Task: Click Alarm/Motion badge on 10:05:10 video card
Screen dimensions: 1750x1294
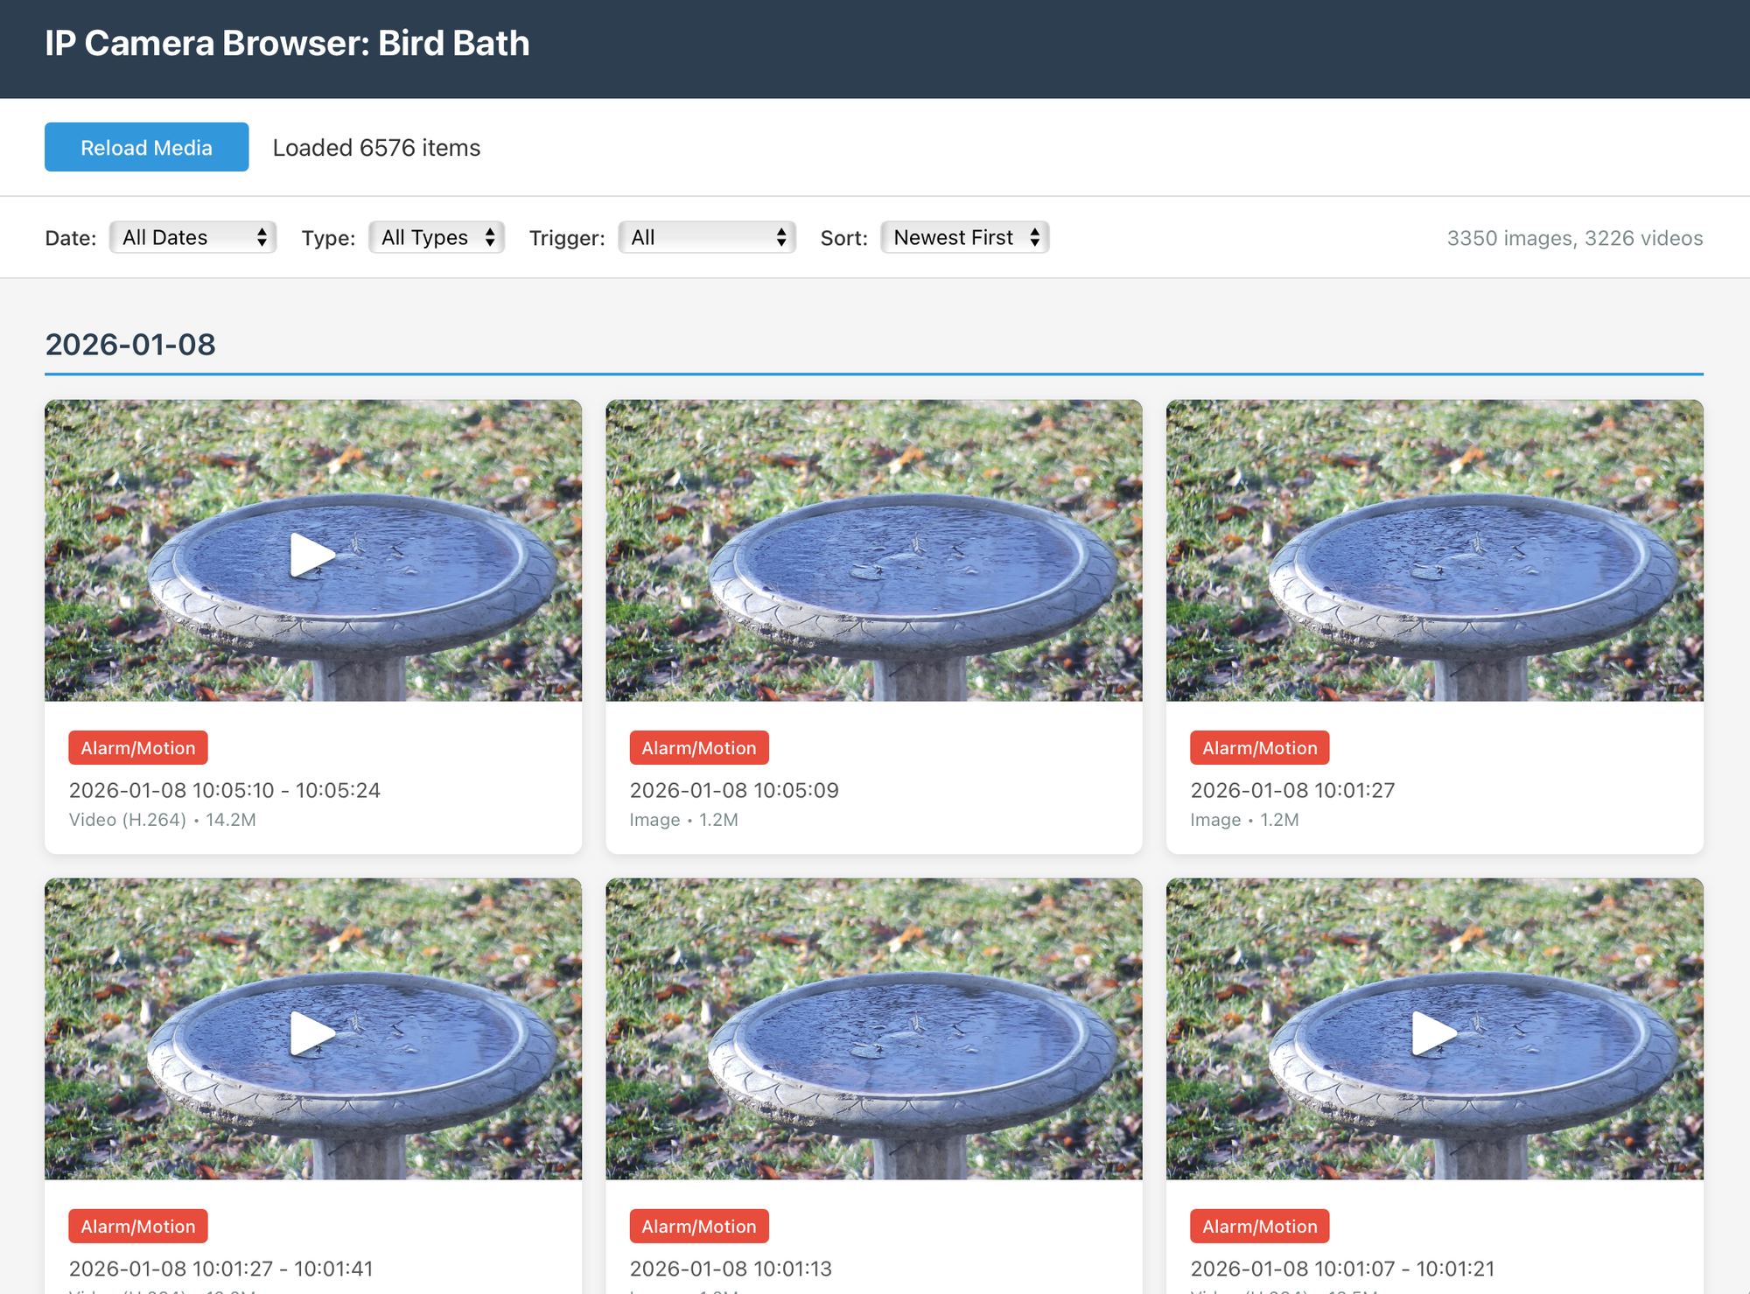Action: click(x=138, y=748)
